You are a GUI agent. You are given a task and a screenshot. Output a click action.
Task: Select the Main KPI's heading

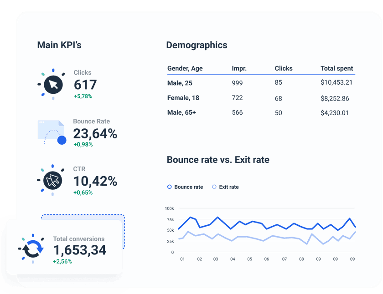pyautogui.click(x=60, y=45)
